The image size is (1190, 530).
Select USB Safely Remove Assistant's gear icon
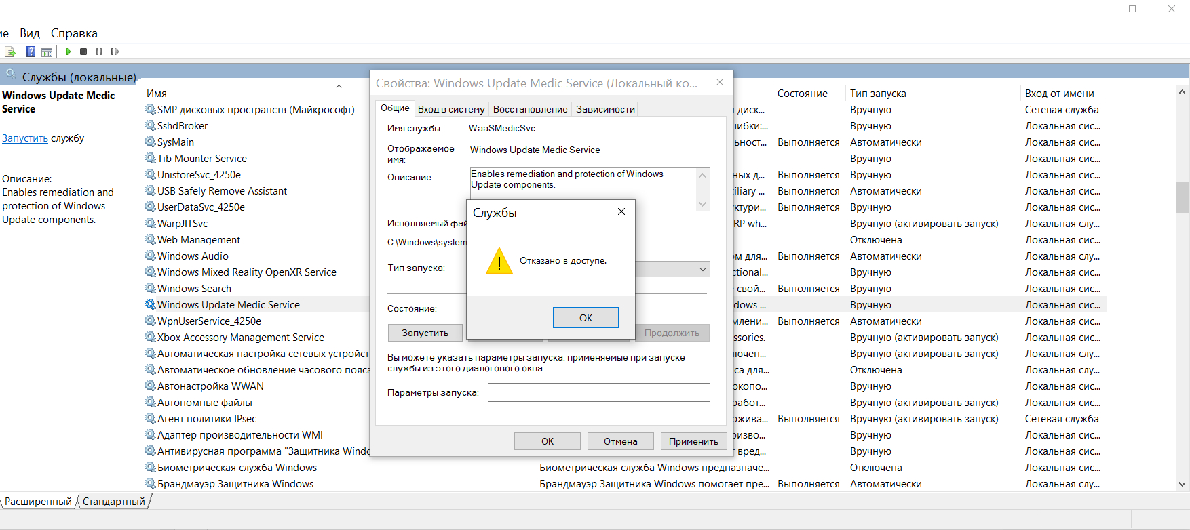(150, 190)
